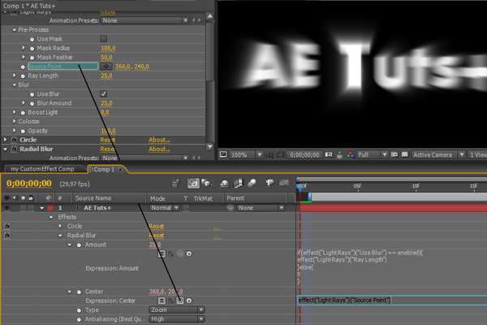The height and width of the screenshot is (325, 487).
Task: Toggle the Opacity stopwatch in effect controls
Action: [23, 132]
